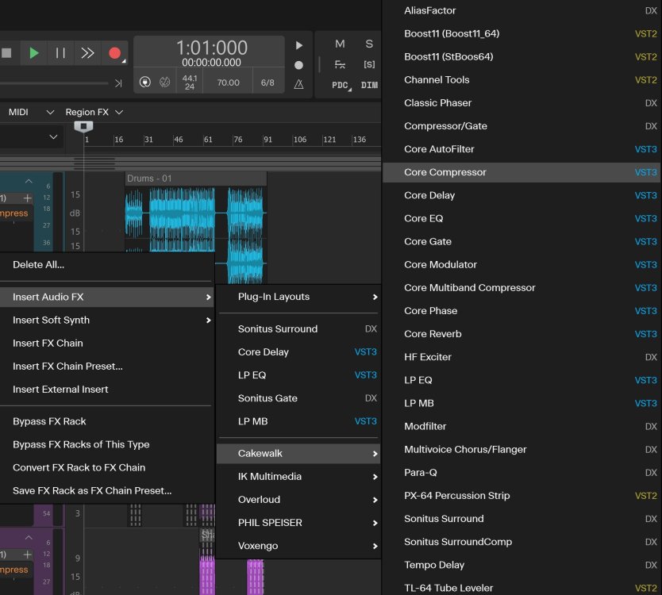Choose Classic Phaser from the list
This screenshot has width=662, height=595.
[x=522, y=103]
